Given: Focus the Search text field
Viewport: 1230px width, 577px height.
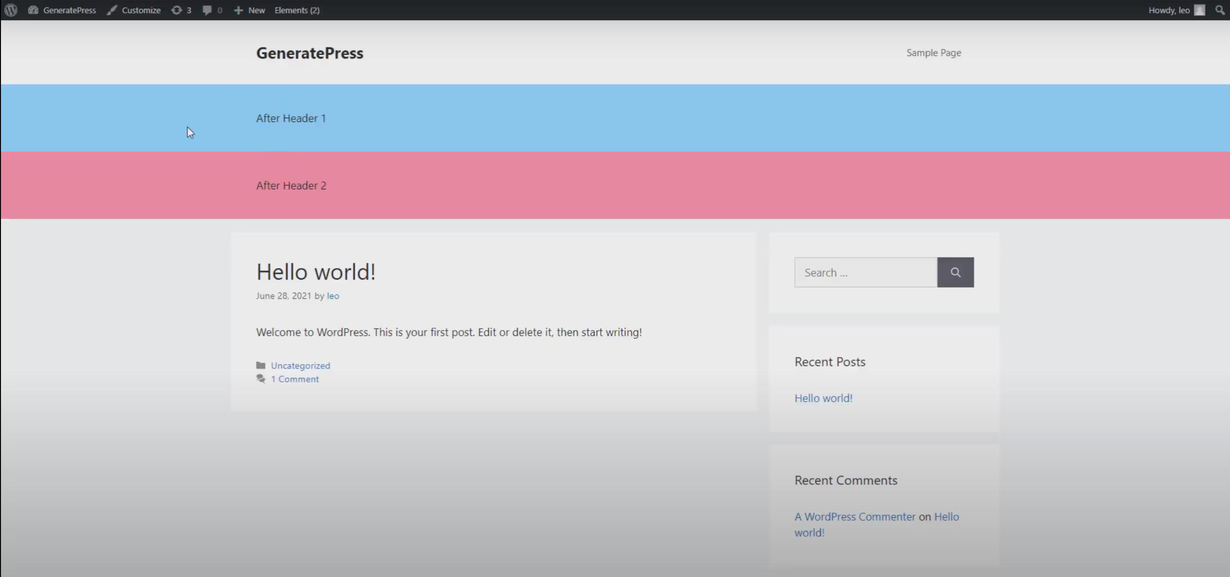Looking at the screenshot, I should pyautogui.click(x=865, y=272).
